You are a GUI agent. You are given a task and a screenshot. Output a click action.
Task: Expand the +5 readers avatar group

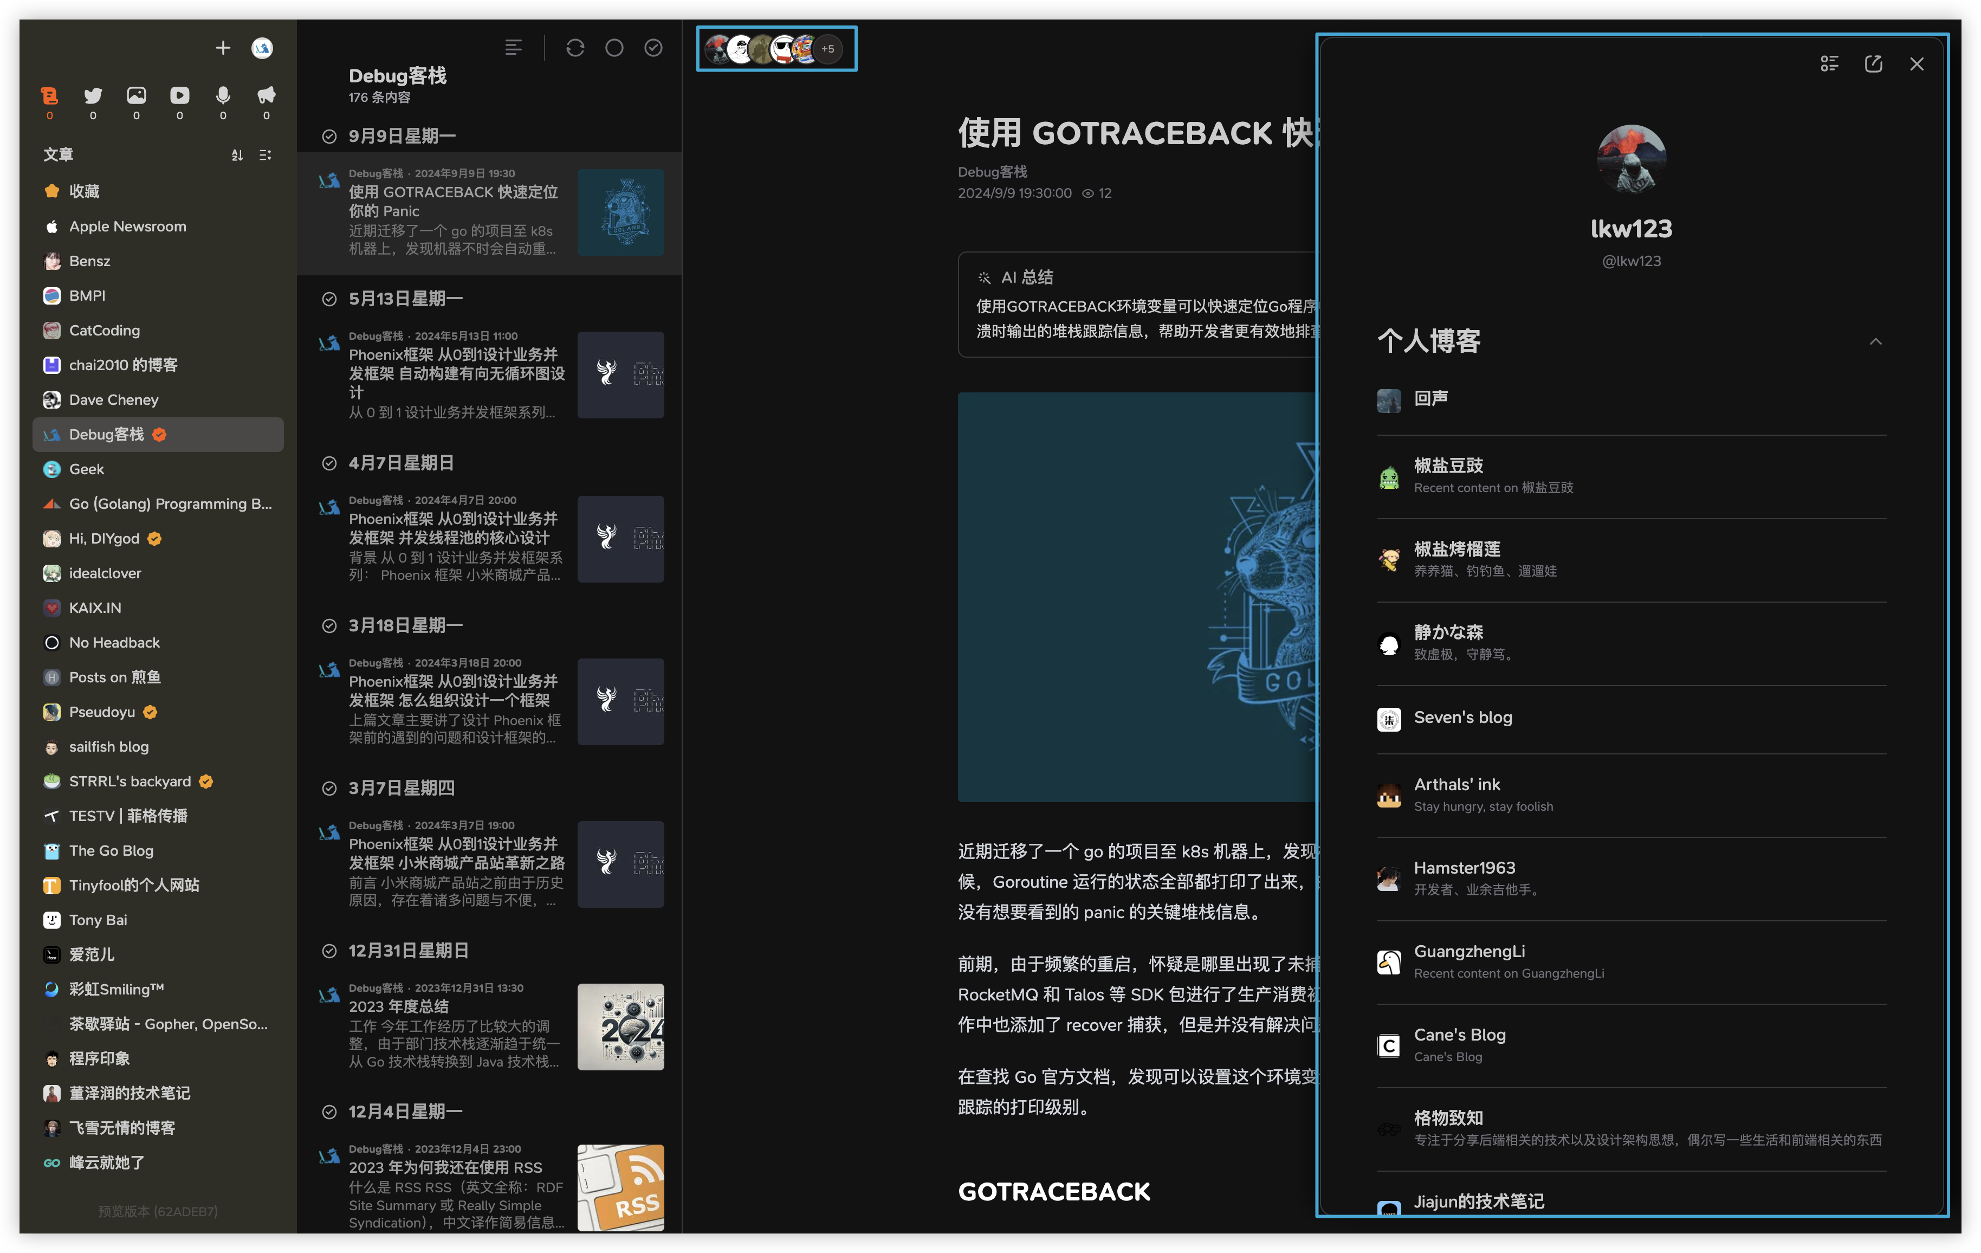tap(827, 49)
